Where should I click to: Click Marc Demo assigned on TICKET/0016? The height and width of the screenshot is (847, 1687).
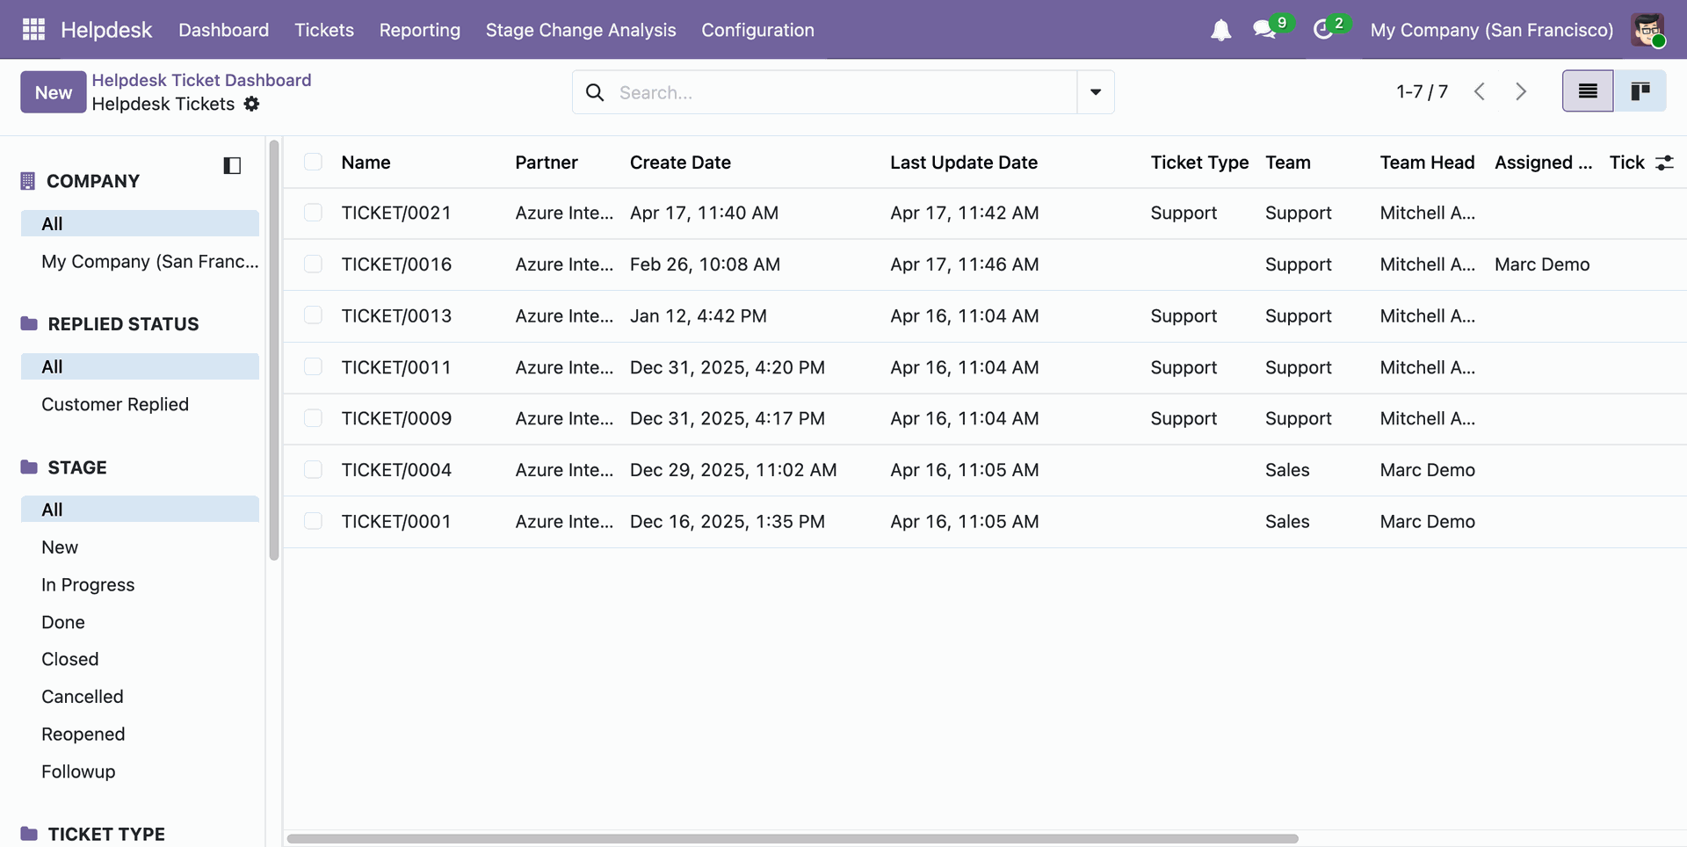click(1542, 264)
